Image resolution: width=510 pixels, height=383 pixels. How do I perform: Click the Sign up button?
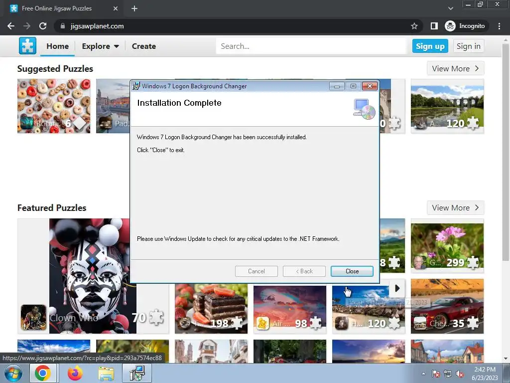pos(430,46)
